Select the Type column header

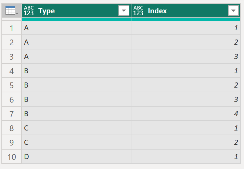(x=76, y=11)
